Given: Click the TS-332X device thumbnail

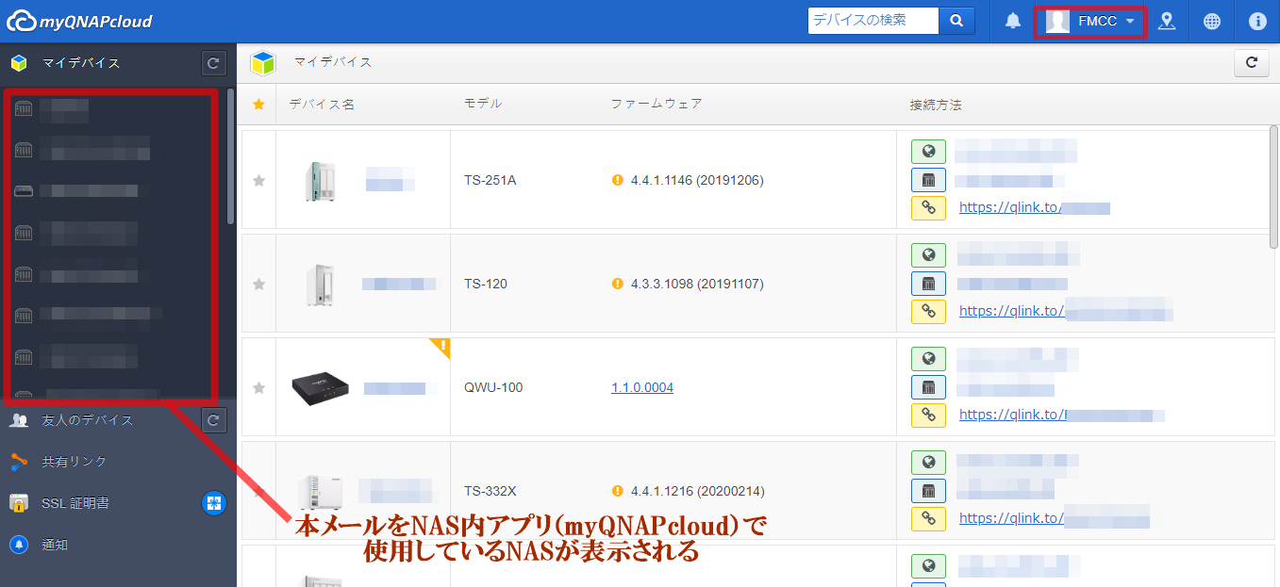Looking at the screenshot, I should [x=320, y=492].
